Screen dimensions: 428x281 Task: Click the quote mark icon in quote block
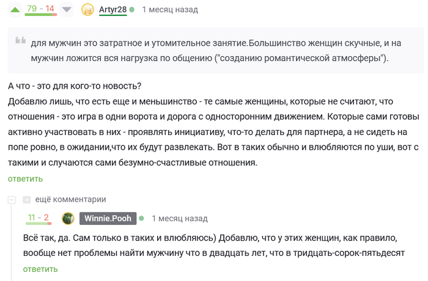coord(20,40)
